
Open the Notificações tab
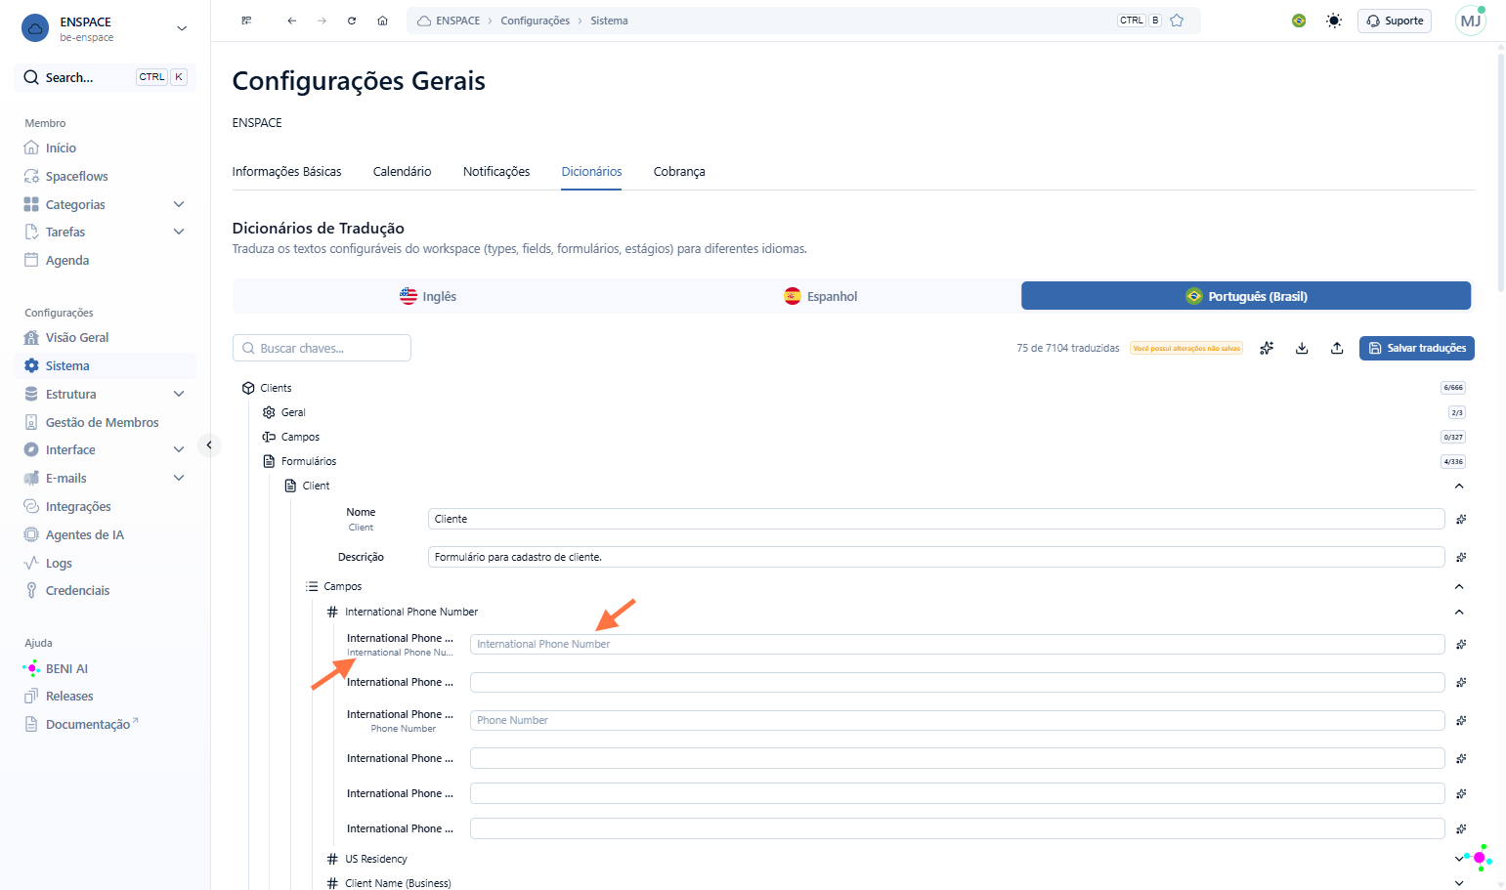click(496, 171)
